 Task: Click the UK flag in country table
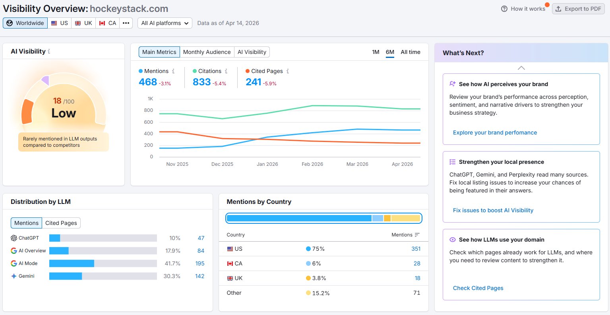tap(230, 278)
